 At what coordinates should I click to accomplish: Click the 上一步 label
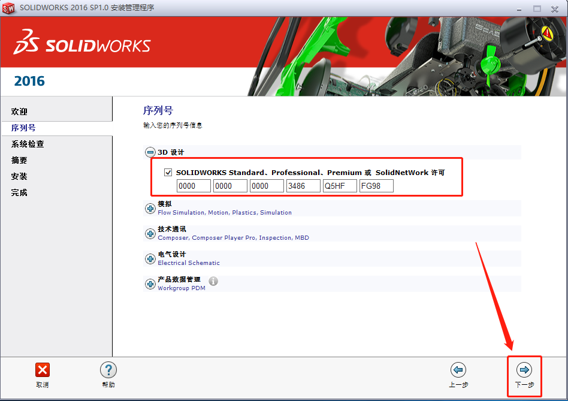(x=458, y=385)
